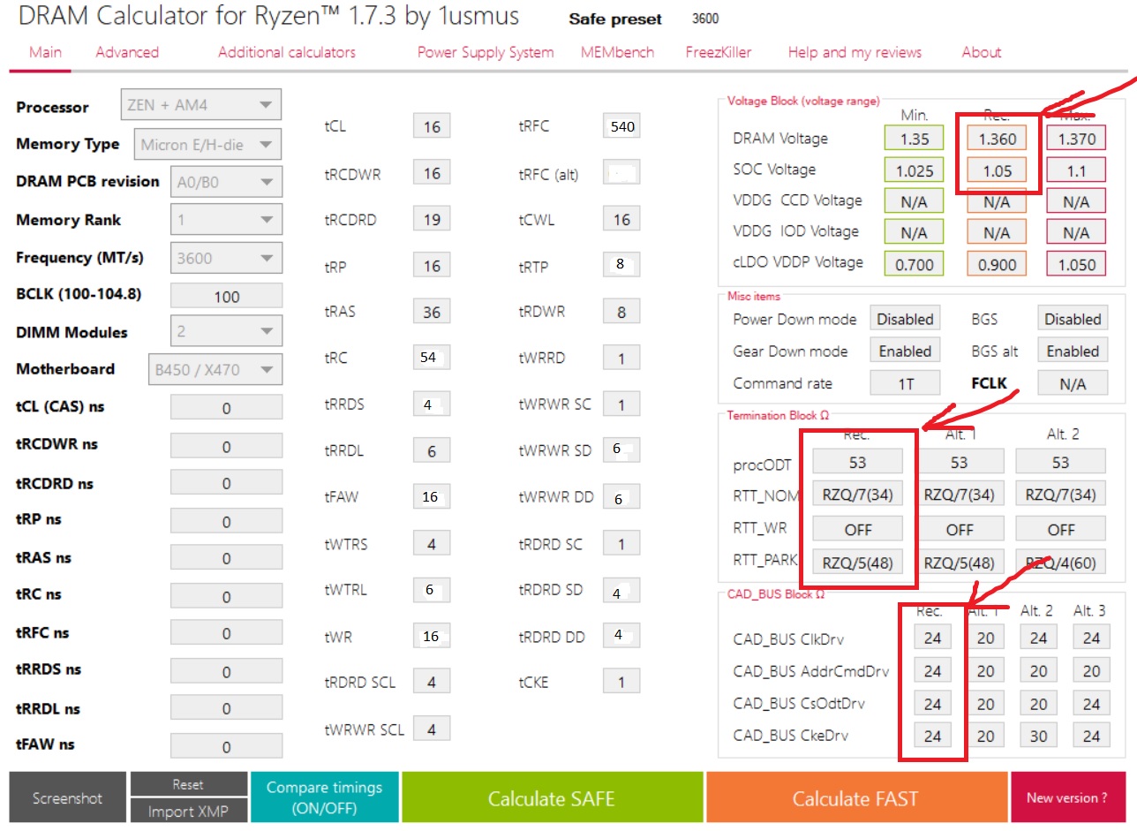Click the Reset button
The height and width of the screenshot is (831, 1137).
pyautogui.click(x=188, y=784)
